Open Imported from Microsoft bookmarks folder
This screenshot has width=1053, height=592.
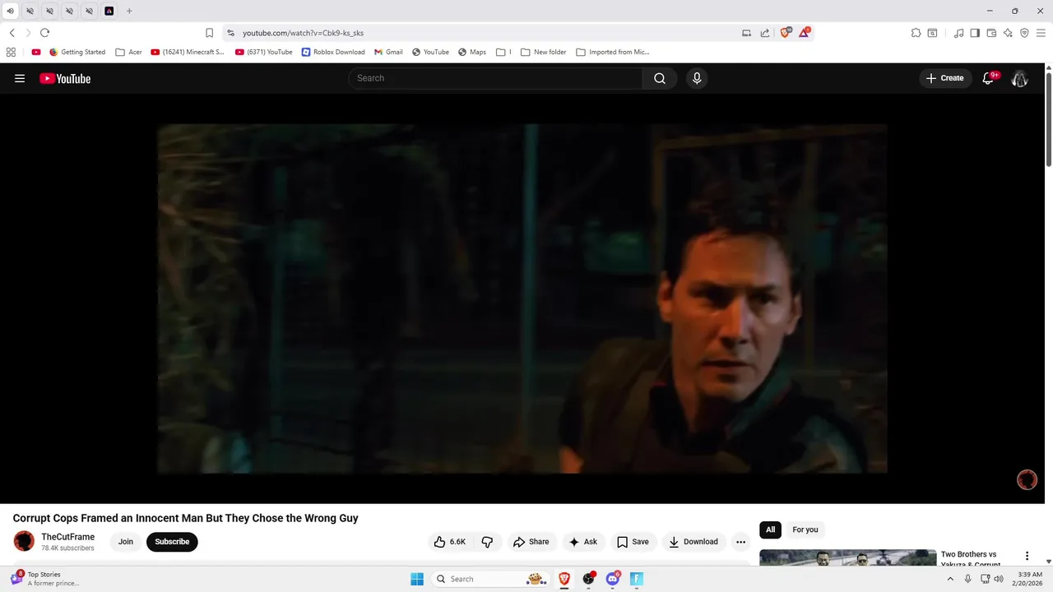[x=613, y=52]
